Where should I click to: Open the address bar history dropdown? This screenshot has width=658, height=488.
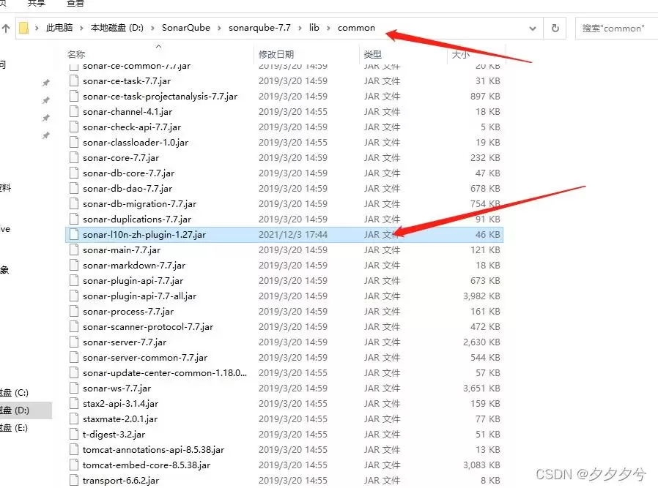(533, 29)
